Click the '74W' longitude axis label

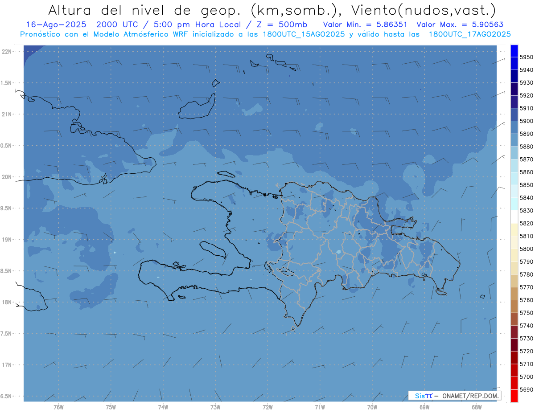tap(163, 407)
